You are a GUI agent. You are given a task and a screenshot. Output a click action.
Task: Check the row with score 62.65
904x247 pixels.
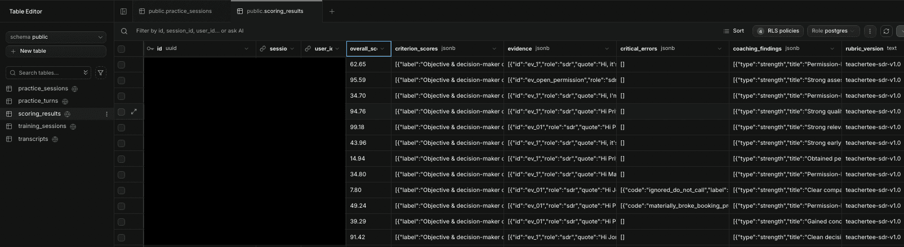tap(121, 65)
